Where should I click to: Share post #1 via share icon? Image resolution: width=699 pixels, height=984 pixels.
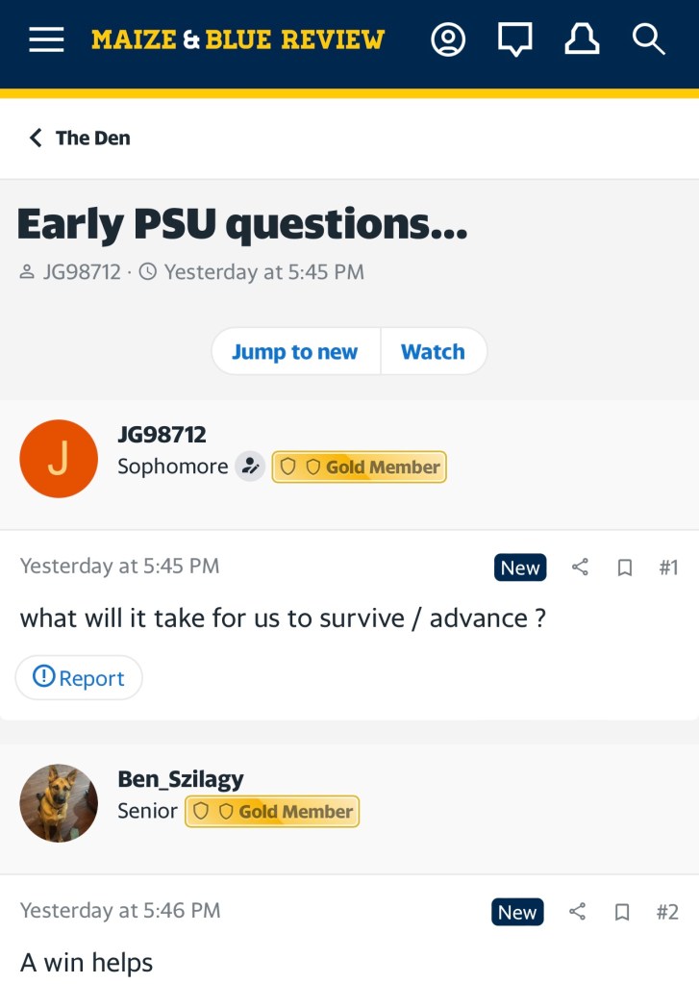point(580,568)
